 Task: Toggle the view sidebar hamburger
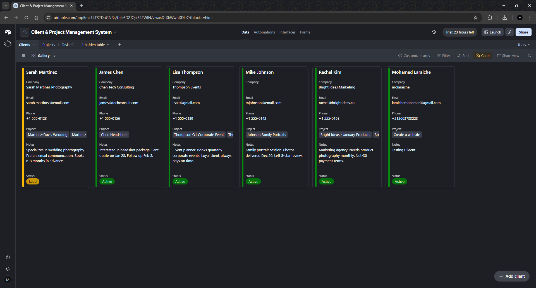(x=23, y=56)
